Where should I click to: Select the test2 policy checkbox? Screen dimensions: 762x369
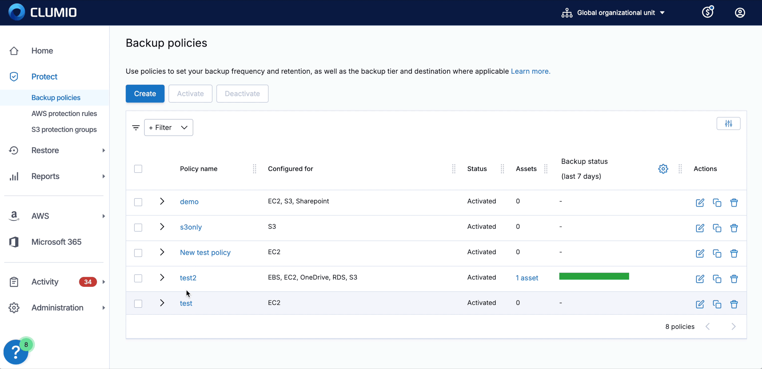click(x=138, y=278)
